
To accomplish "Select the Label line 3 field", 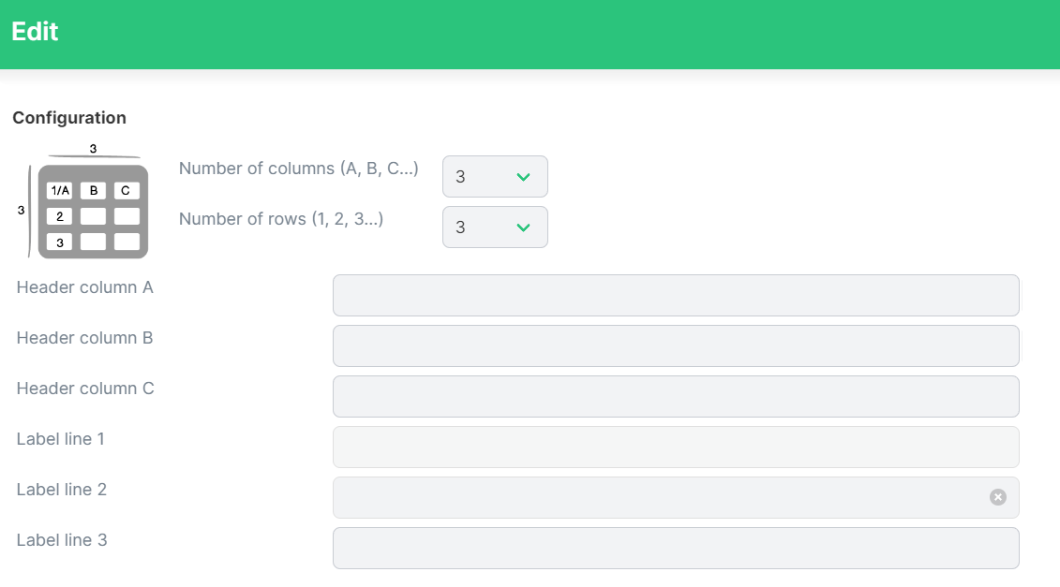I will pos(676,549).
